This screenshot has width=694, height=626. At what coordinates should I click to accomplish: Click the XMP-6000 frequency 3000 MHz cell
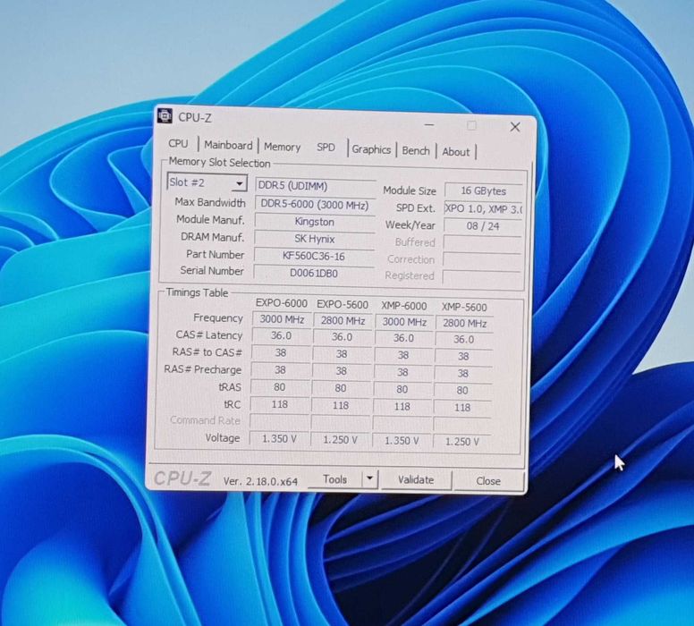[404, 322]
